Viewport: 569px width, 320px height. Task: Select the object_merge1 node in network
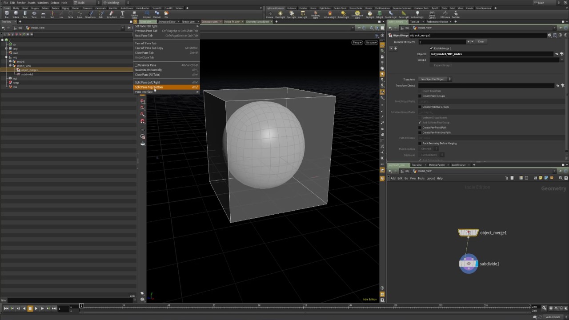pos(468,233)
